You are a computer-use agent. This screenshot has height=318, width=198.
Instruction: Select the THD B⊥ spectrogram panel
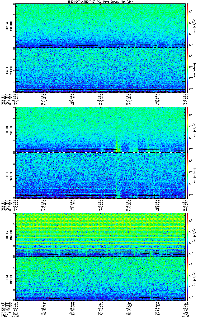tap(100, 130)
